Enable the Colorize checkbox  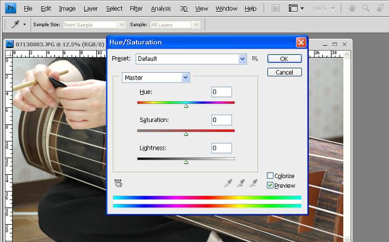(270, 175)
